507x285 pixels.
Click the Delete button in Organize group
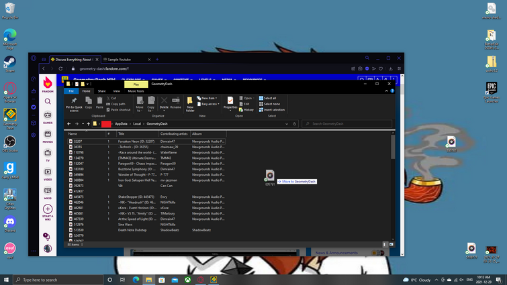click(x=164, y=103)
